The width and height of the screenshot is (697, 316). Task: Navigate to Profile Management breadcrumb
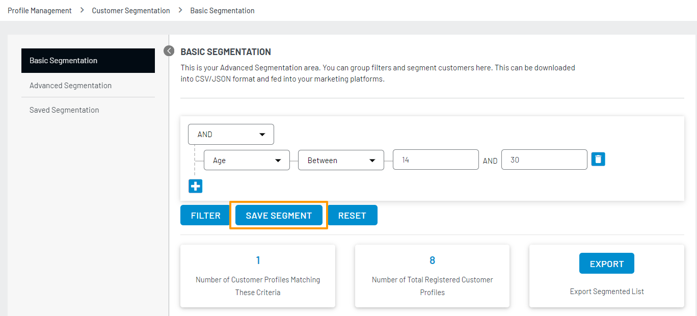(39, 10)
